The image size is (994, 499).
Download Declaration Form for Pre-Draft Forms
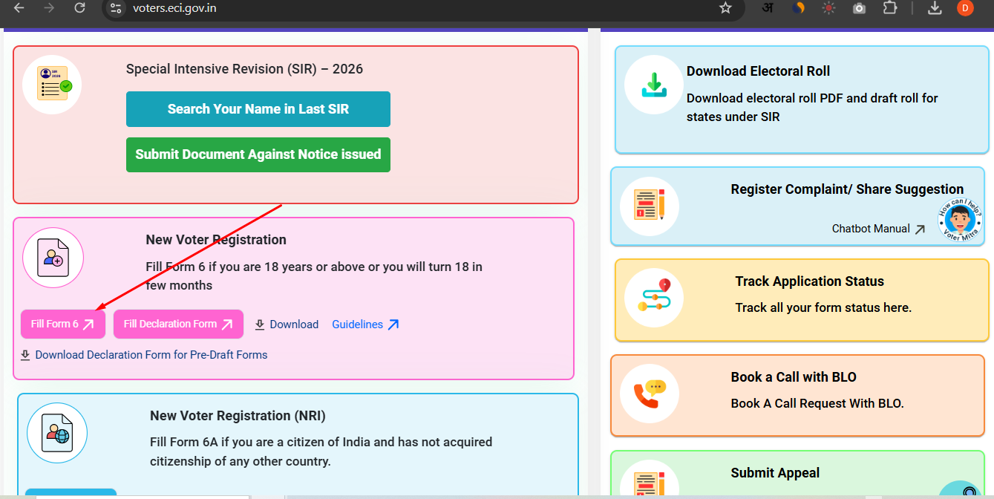tap(151, 355)
